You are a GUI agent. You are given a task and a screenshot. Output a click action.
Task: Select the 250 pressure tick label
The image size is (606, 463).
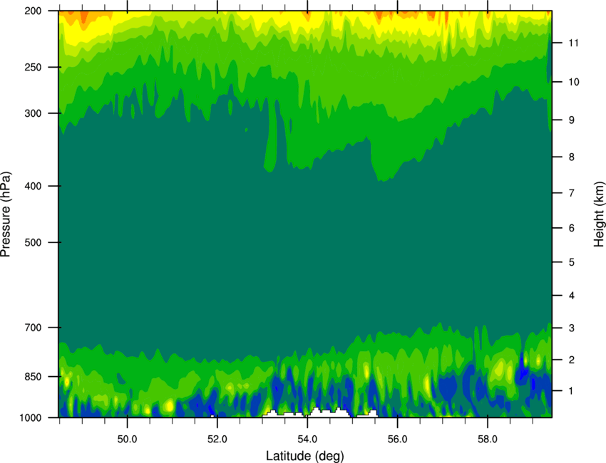click(33, 67)
